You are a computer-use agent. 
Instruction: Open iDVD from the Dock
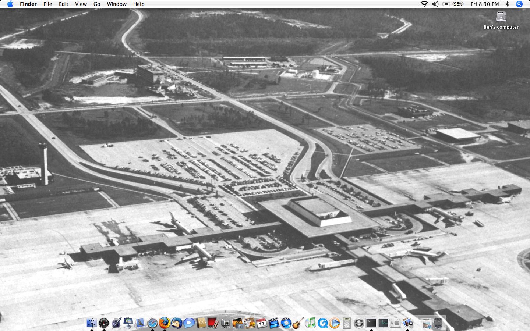[x=286, y=323]
